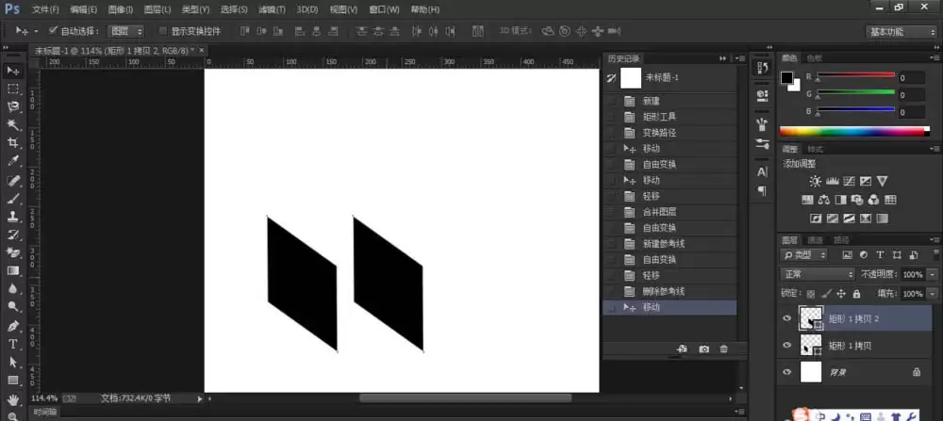This screenshot has width=943, height=421.
Task: Select the 自由变换 state above 新建参考线
Action: click(x=670, y=228)
